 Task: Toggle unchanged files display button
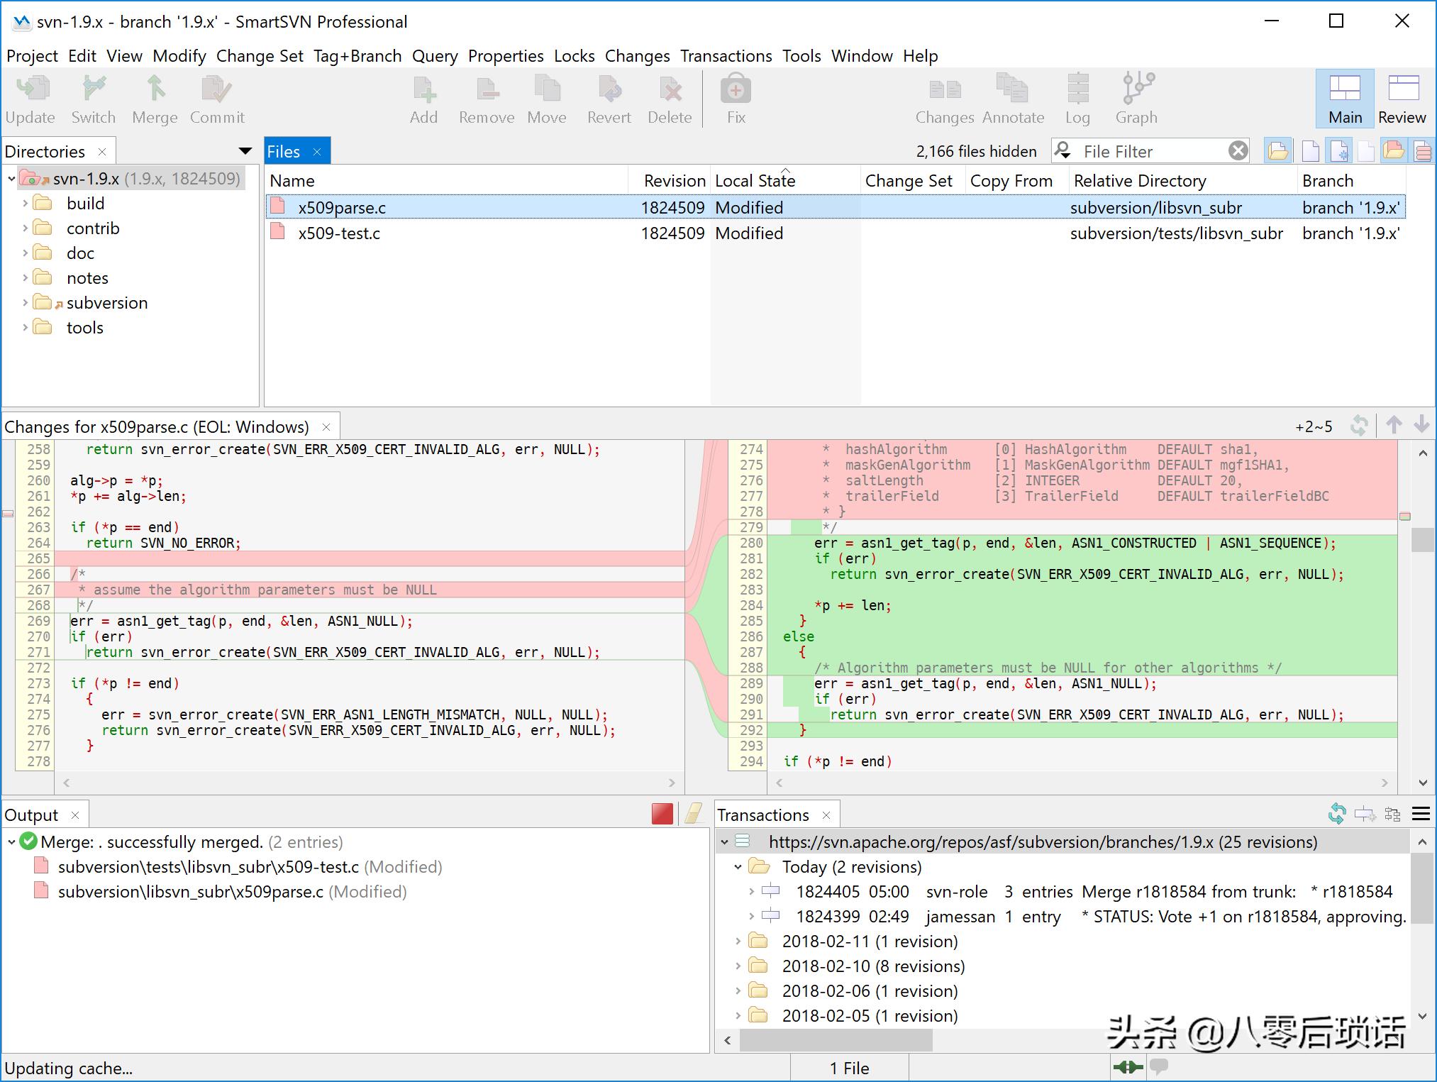pos(1311,150)
